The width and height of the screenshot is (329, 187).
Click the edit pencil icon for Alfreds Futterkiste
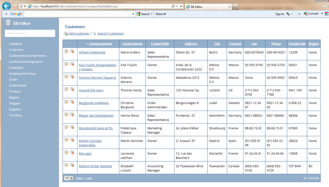pyautogui.click(x=66, y=51)
